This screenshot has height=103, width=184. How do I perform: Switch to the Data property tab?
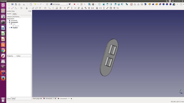[13, 98]
